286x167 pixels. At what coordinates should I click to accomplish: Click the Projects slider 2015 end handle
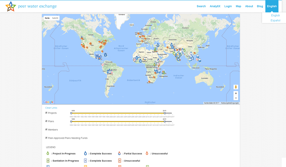(165, 113)
